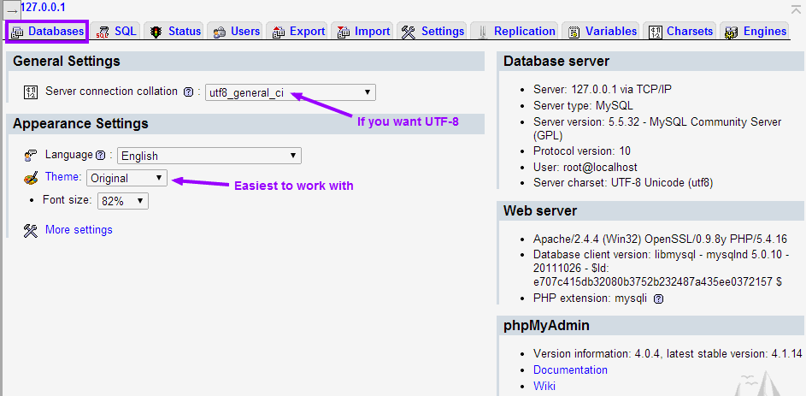
Task: Click the 127.0.0.1 server link
Action: click(44, 8)
